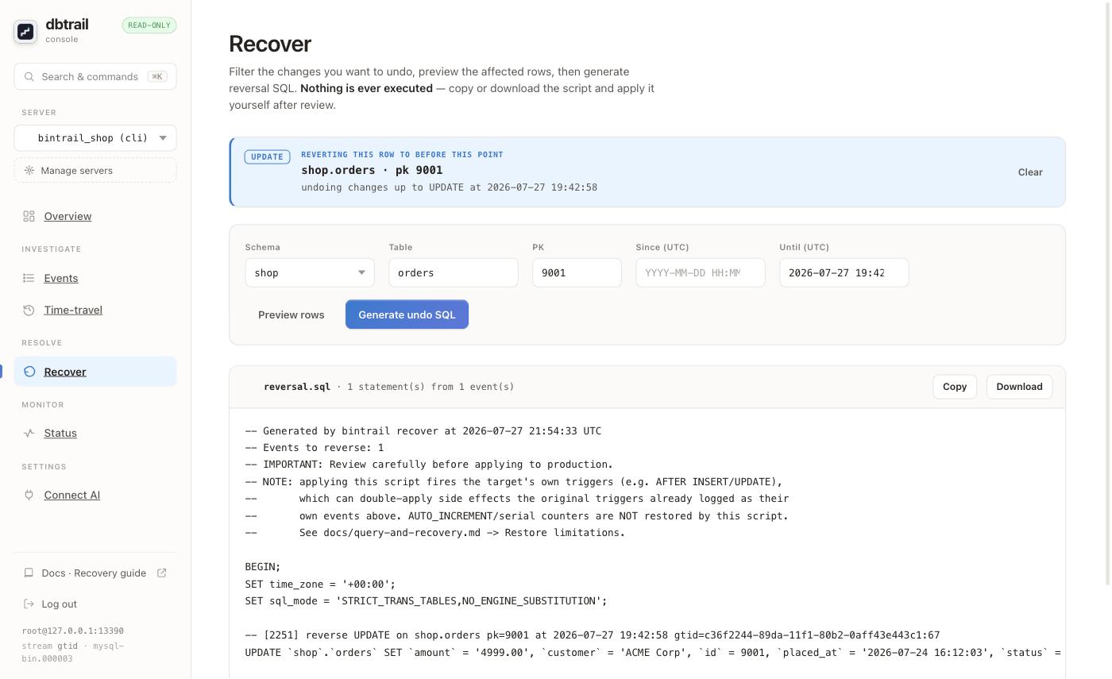
Task: Click Generate undo SQL button
Action: tap(407, 314)
